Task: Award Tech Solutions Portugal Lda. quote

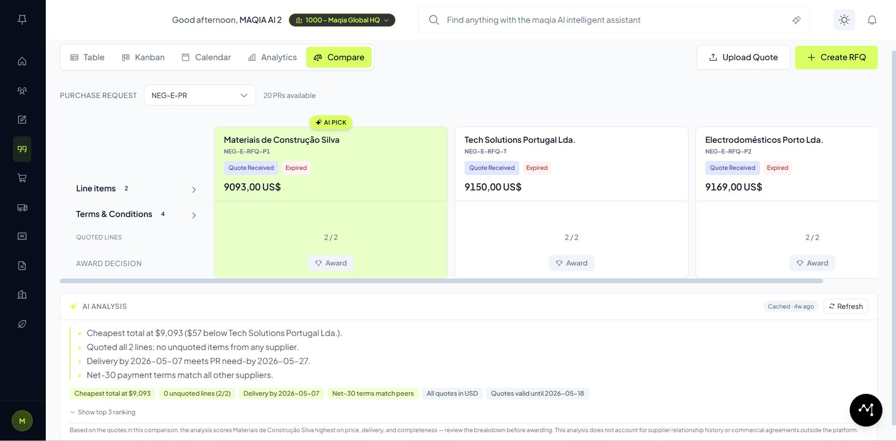Action: [571, 263]
